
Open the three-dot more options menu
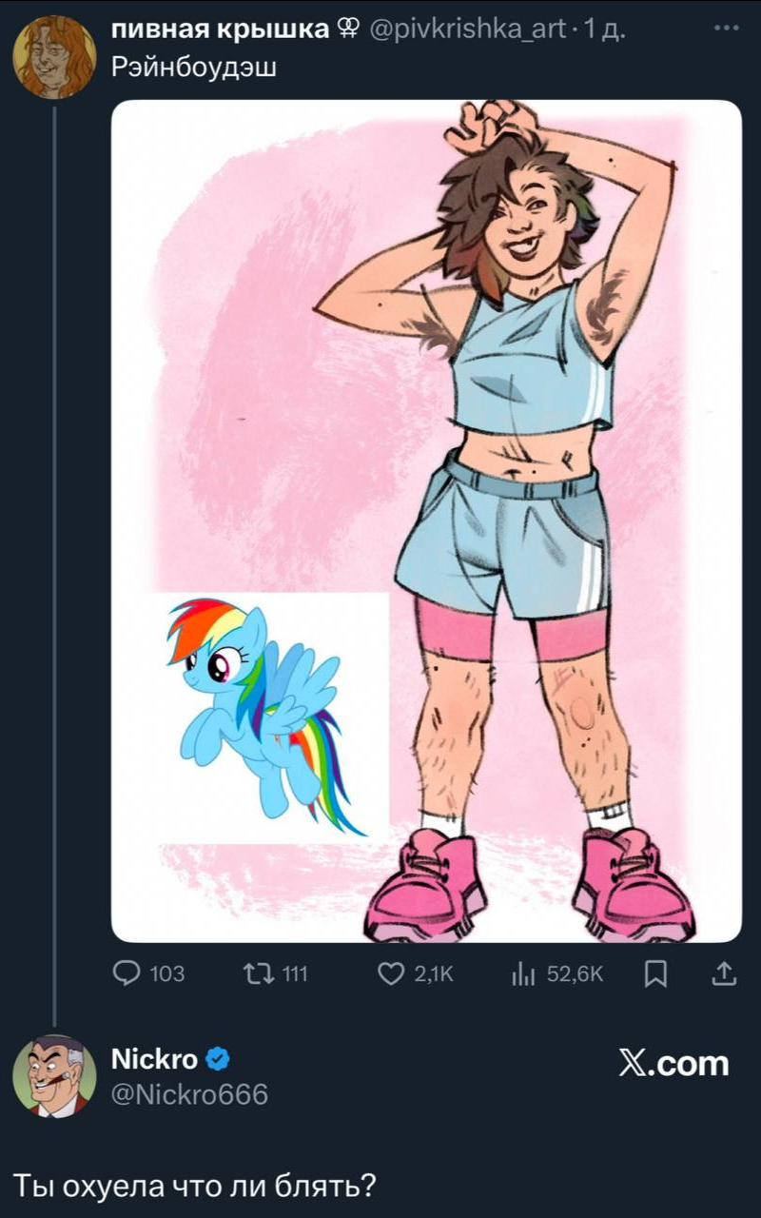point(726,29)
